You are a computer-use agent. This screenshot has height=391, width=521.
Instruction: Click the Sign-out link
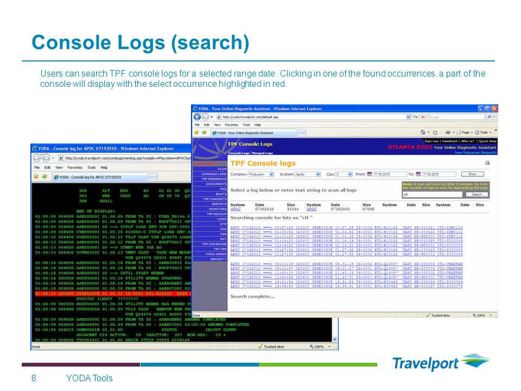coord(431,141)
